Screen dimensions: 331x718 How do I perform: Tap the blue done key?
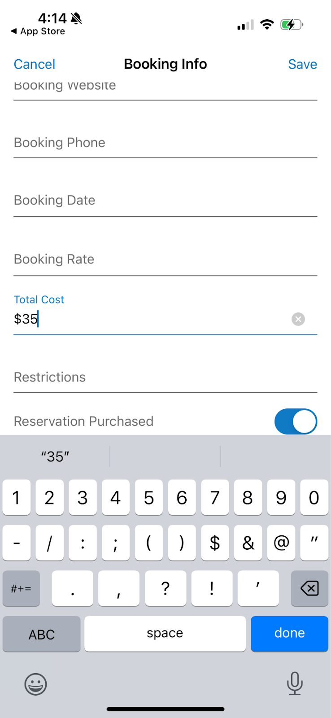289,633
